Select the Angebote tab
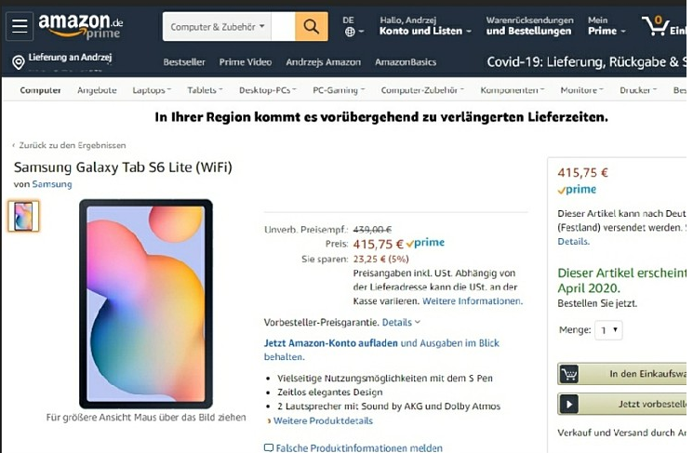The width and height of the screenshot is (693, 453). point(97,90)
